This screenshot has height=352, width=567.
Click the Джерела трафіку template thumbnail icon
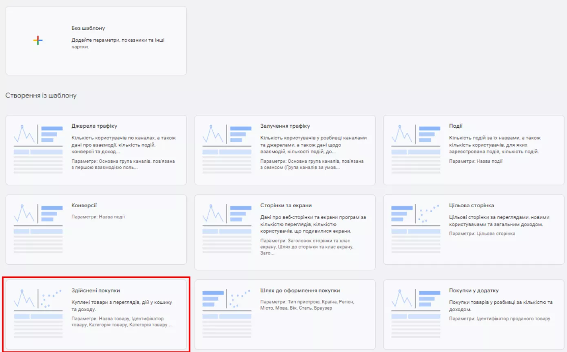point(38,149)
